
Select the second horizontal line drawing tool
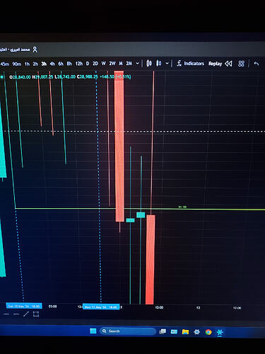click(x=16, y=314)
